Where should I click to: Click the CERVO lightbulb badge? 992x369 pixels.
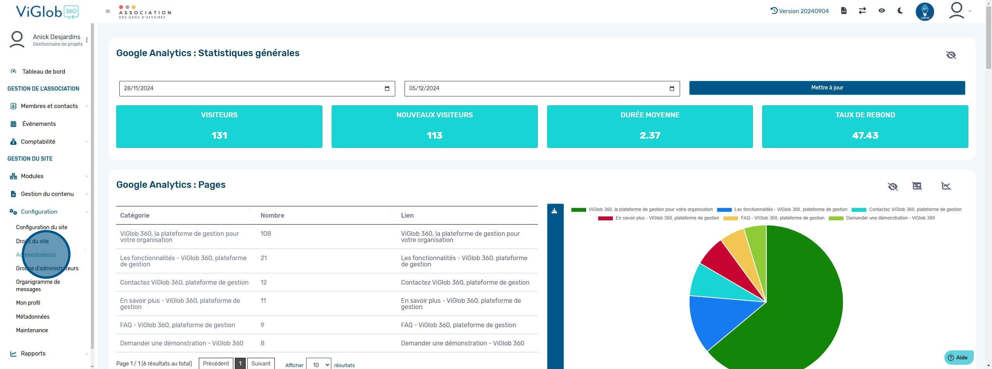point(925,12)
